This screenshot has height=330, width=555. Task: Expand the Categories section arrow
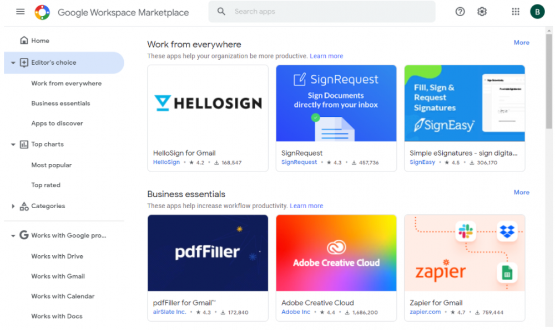(x=13, y=206)
